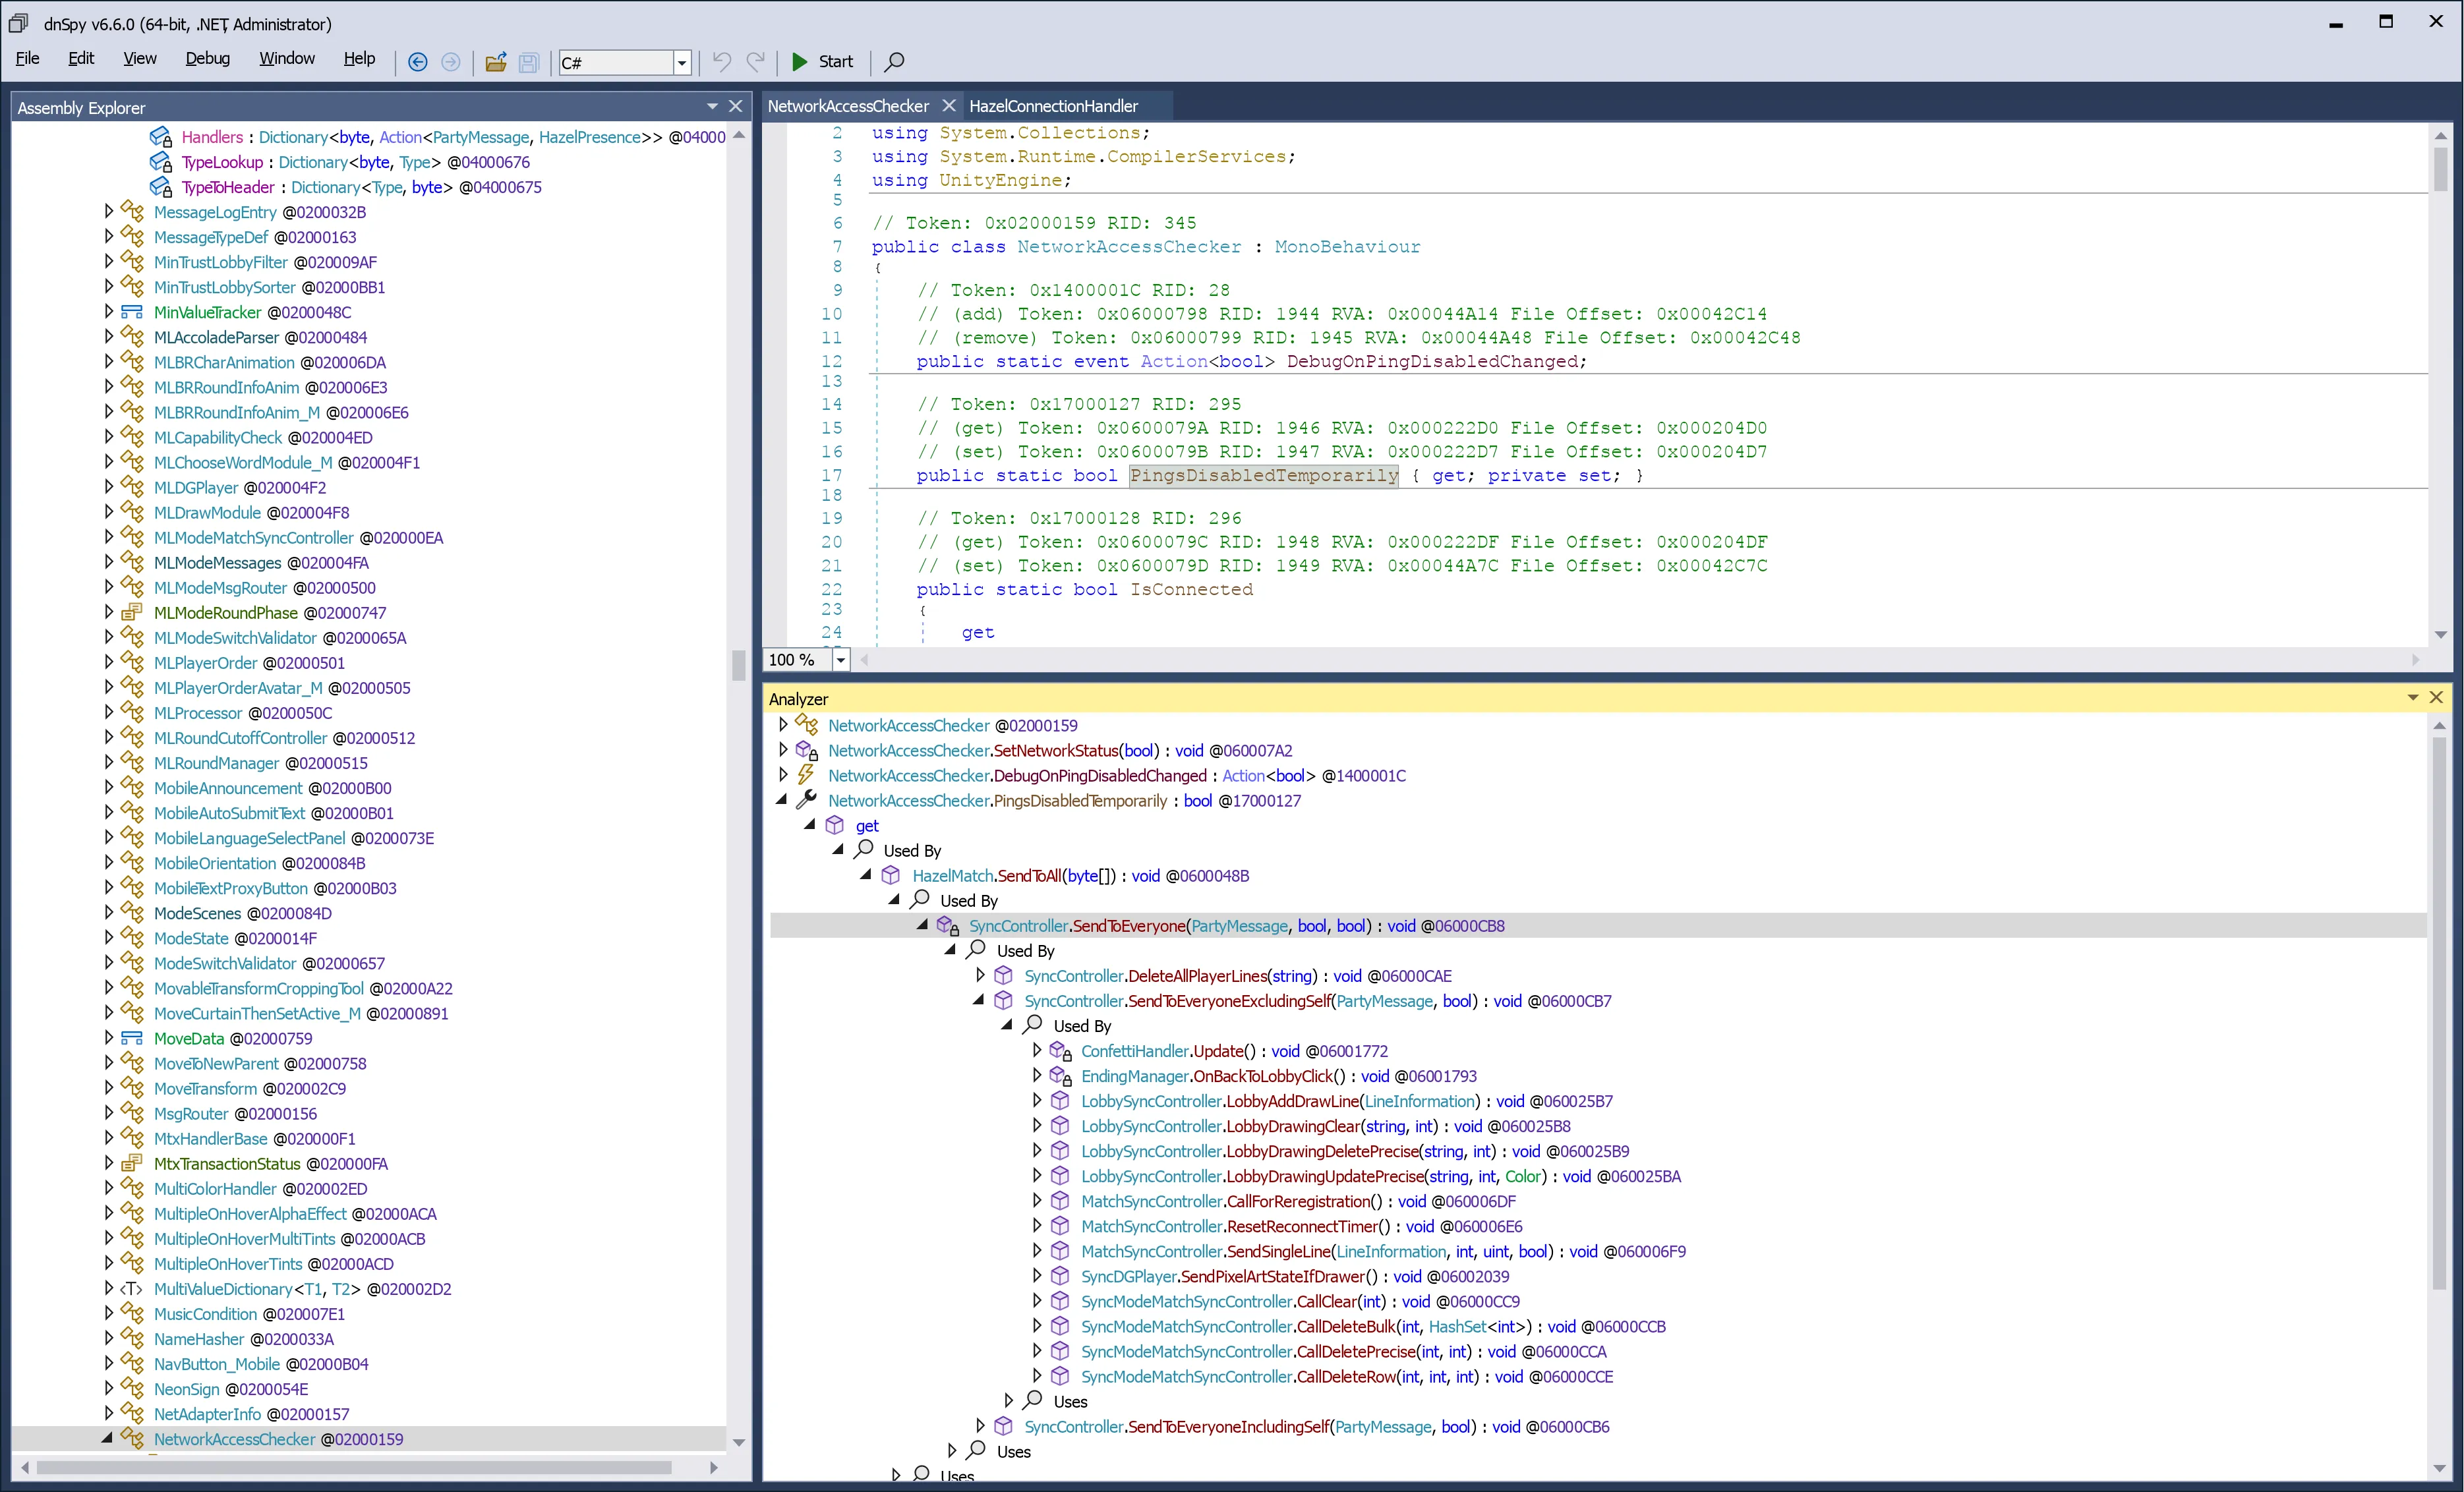Screen dimensions: 2464x1492
Task: Switch to the HazelConnectionHandler tab
Action: (1053, 106)
